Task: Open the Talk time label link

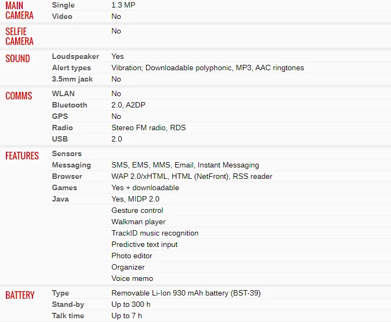Action: 68,316
